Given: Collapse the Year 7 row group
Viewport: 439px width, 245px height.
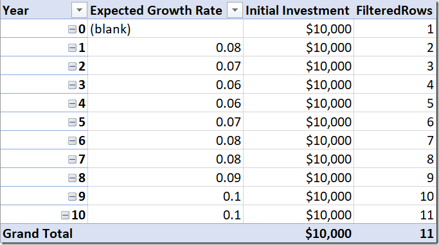Looking at the screenshot, I should click(x=72, y=159).
